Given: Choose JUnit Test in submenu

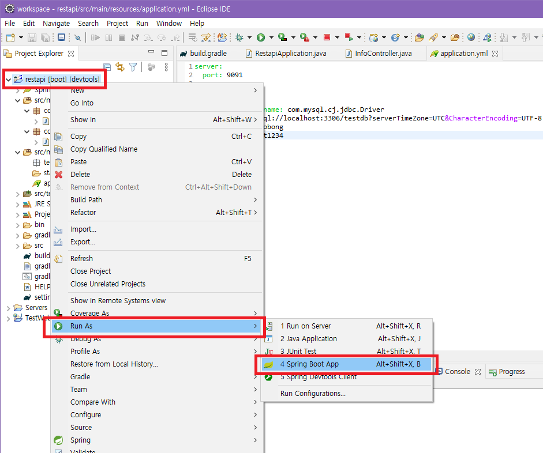Looking at the screenshot, I should 346,352.
